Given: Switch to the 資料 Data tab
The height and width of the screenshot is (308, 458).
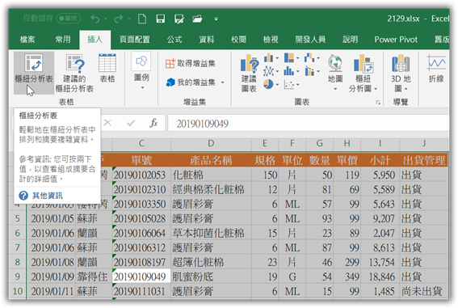Looking at the screenshot, I should coord(207,40).
